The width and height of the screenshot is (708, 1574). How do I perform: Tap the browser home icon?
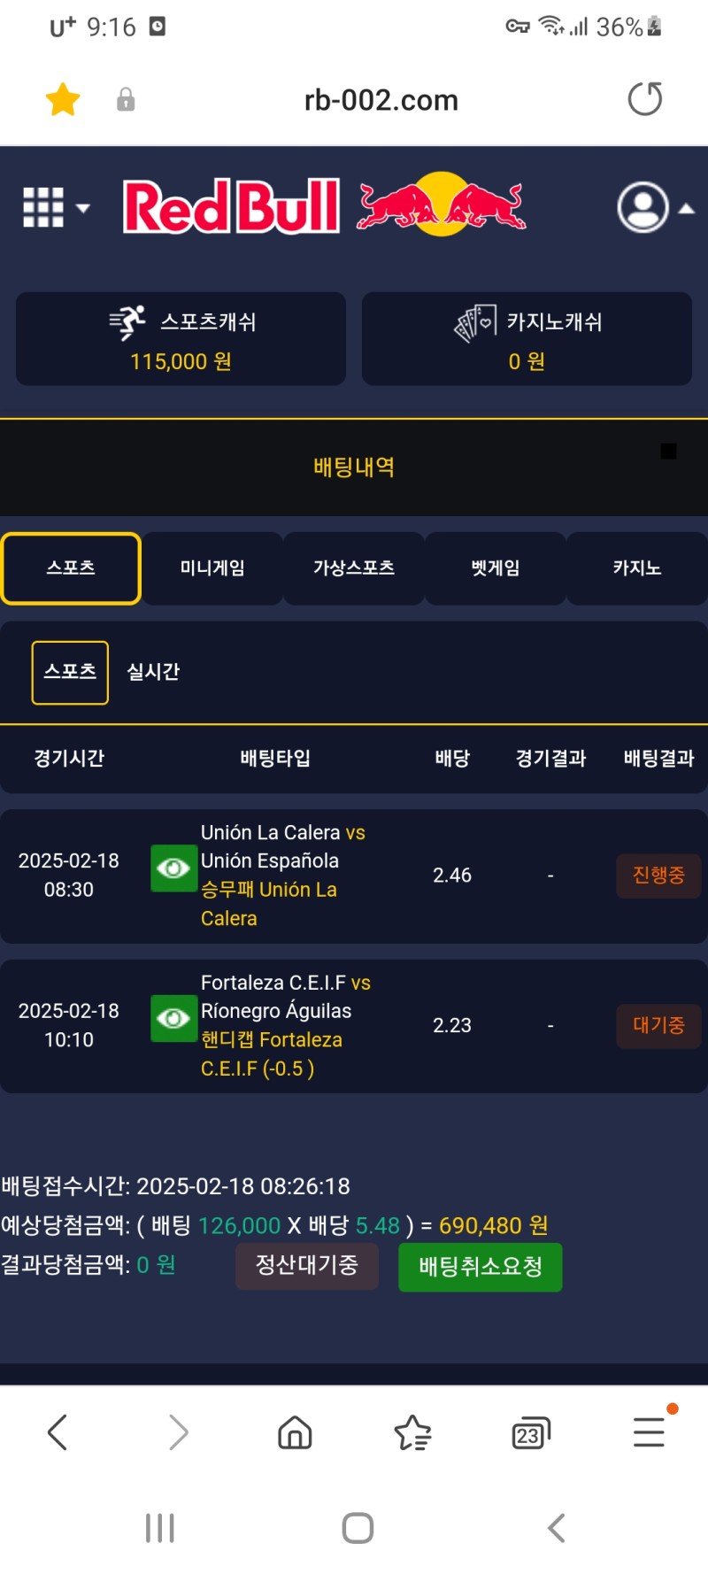coord(295,1431)
